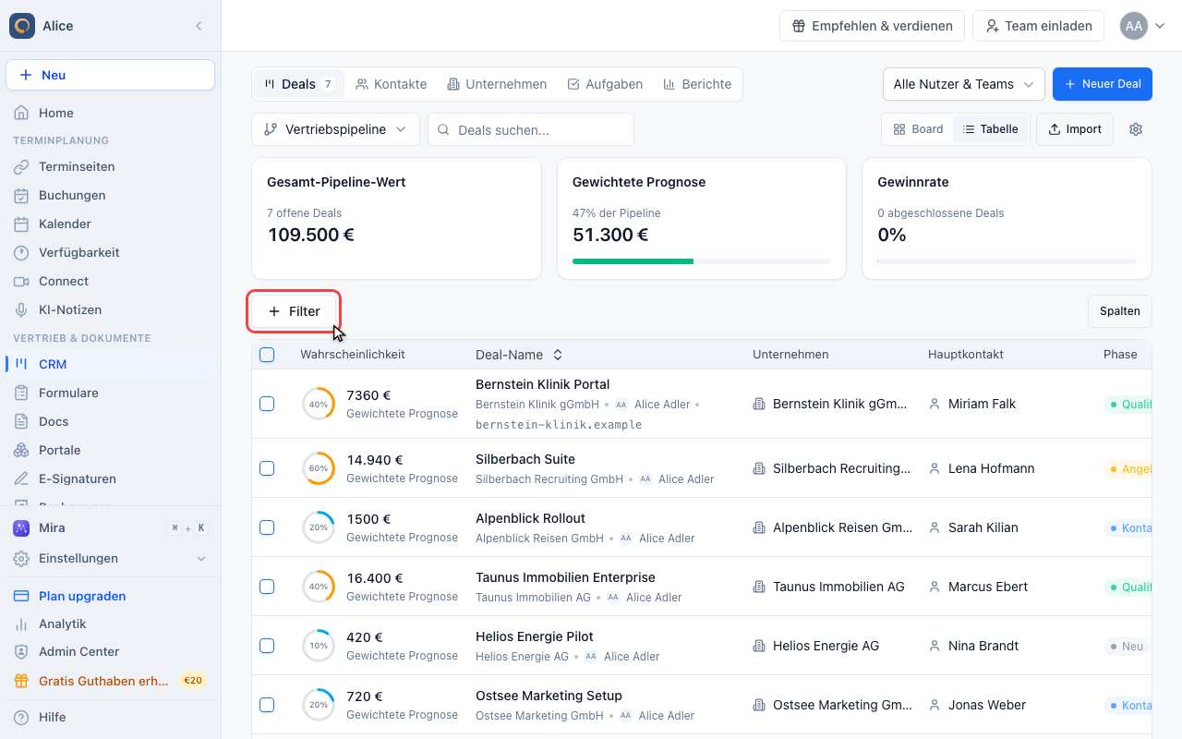Image resolution: width=1182 pixels, height=739 pixels.
Task: Click the E-Signaturen pen icon
Action: (21, 479)
